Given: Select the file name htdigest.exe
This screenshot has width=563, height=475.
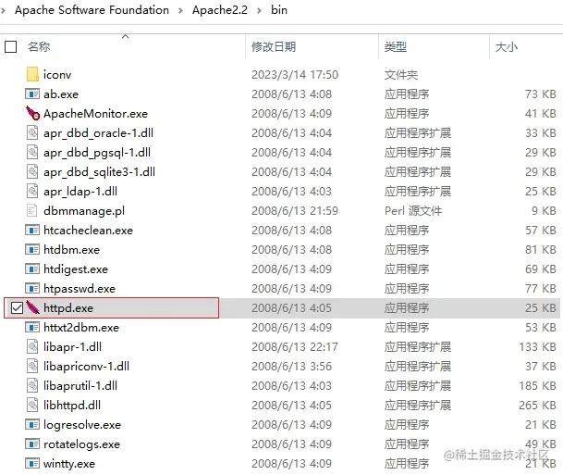Looking at the screenshot, I should (76, 269).
